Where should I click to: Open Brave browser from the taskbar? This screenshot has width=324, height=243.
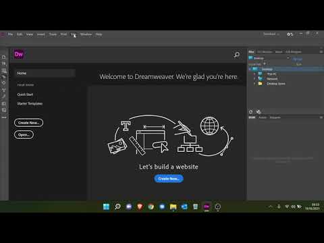[140, 207]
